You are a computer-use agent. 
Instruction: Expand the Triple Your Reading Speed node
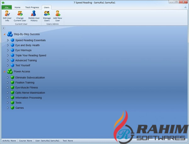coord(8,55)
